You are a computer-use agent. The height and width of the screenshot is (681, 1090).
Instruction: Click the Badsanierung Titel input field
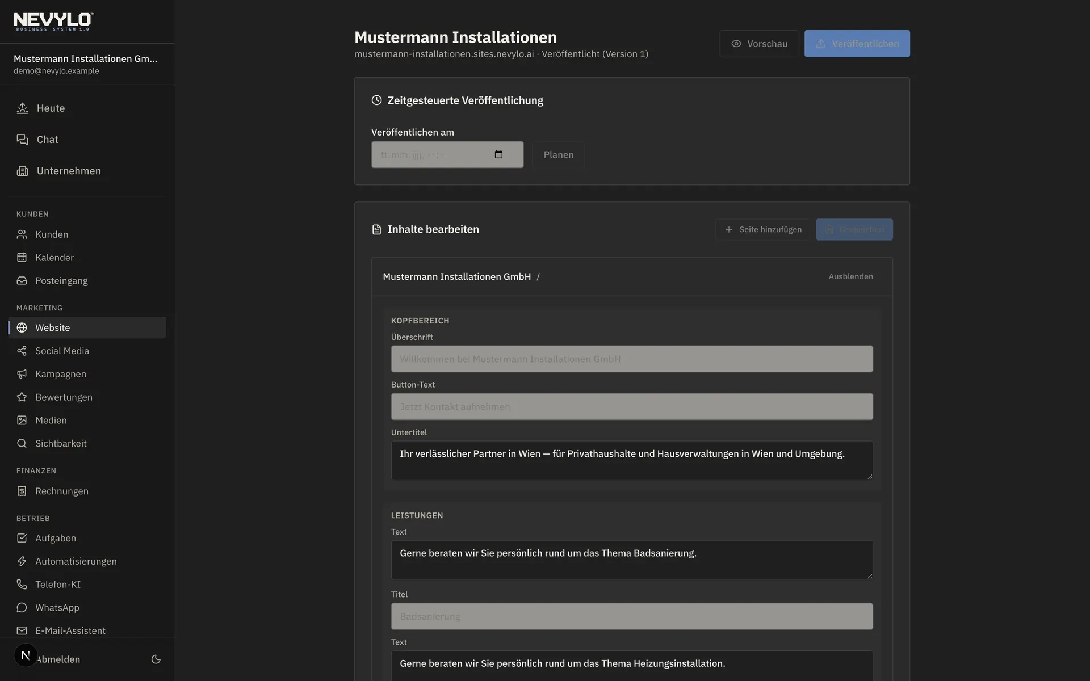pos(632,616)
